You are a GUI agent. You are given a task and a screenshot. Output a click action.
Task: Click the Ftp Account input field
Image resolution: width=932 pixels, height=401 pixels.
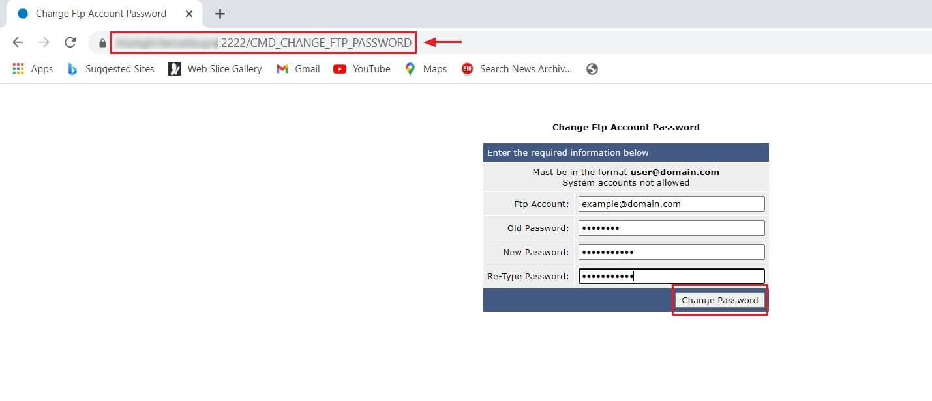671,204
